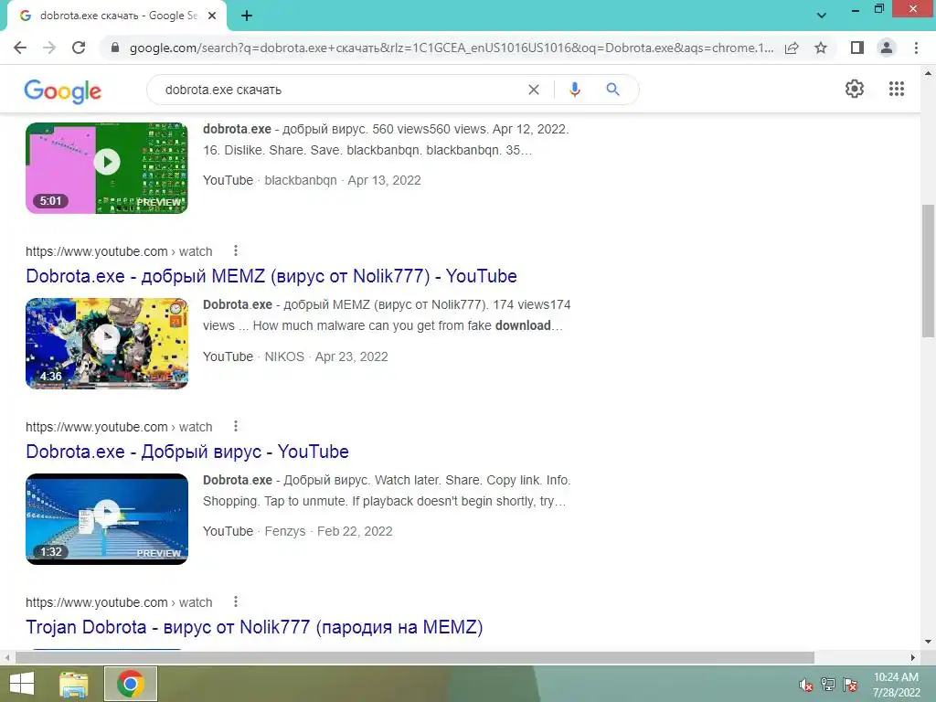Click the horizontal scroll left arrow
936x702 pixels.
tap(6, 657)
